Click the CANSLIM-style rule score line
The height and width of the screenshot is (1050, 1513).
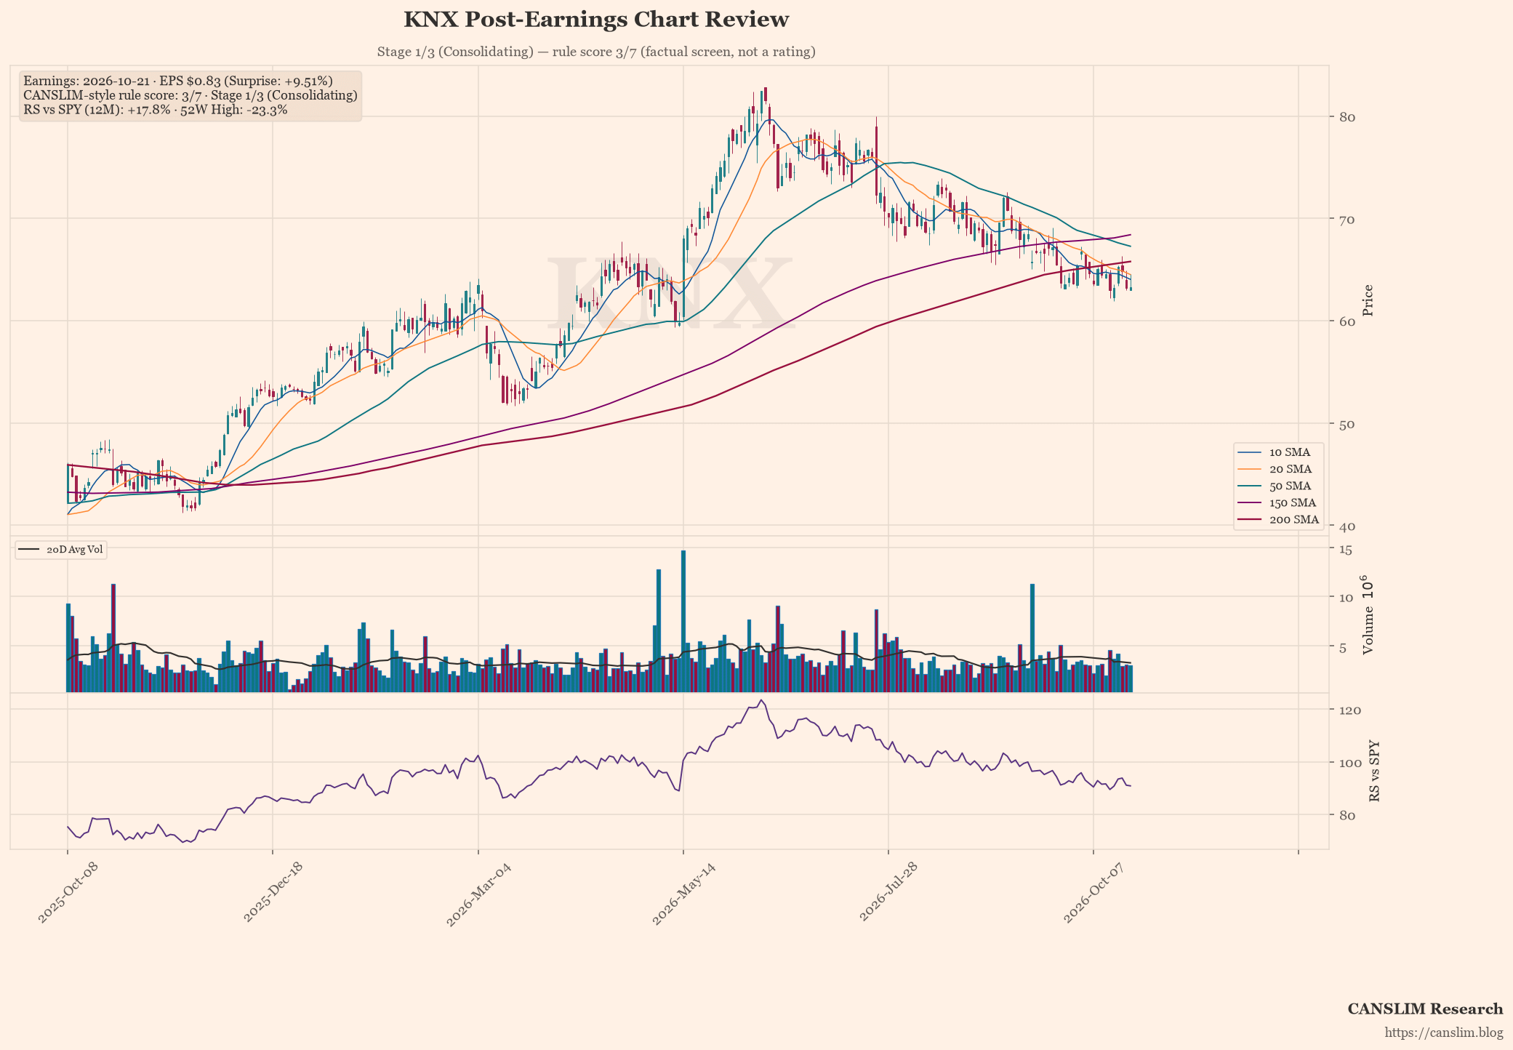point(190,95)
